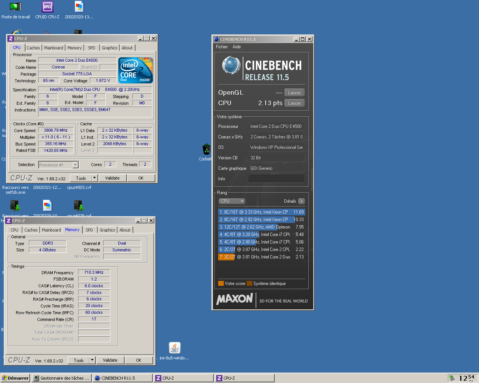Open the Démarrer start menu
This screenshot has width=479, height=383.
click(15, 378)
